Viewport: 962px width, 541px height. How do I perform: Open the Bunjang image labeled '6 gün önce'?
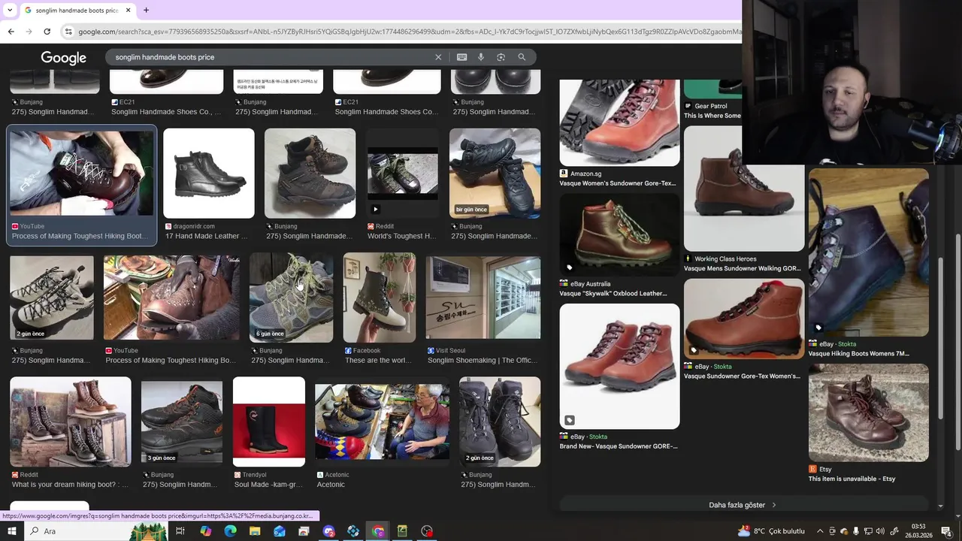291,298
